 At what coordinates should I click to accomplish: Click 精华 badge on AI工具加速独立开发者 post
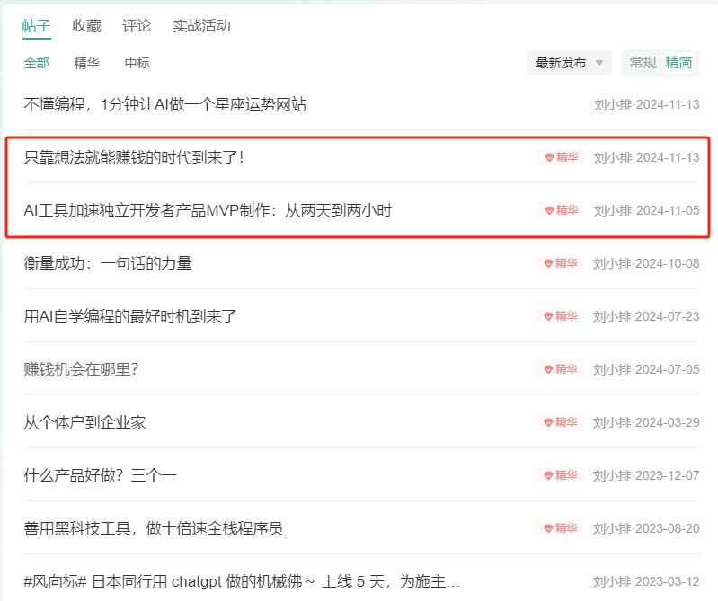pyautogui.click(x=561, y=210)
